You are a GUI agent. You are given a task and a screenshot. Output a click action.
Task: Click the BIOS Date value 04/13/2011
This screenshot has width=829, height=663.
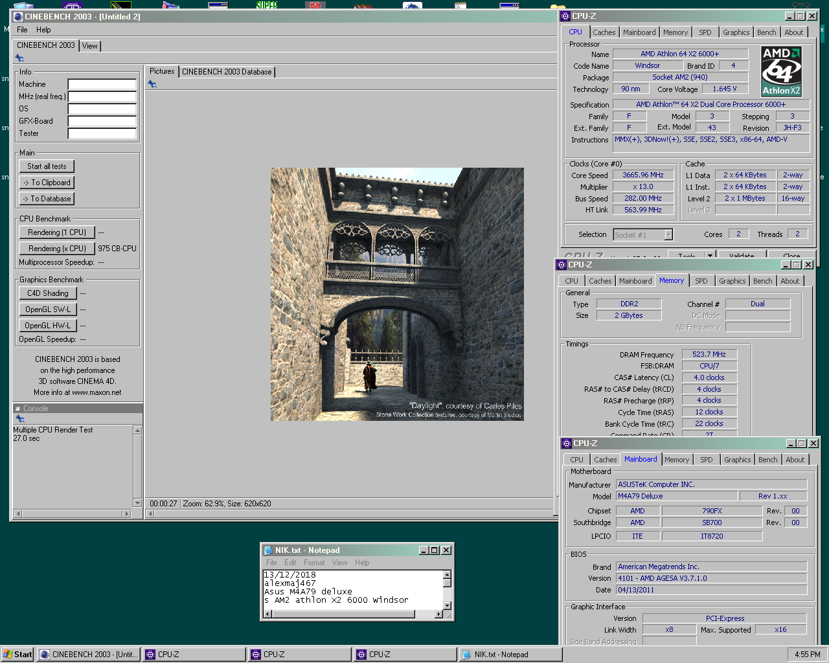click(711, 590)
